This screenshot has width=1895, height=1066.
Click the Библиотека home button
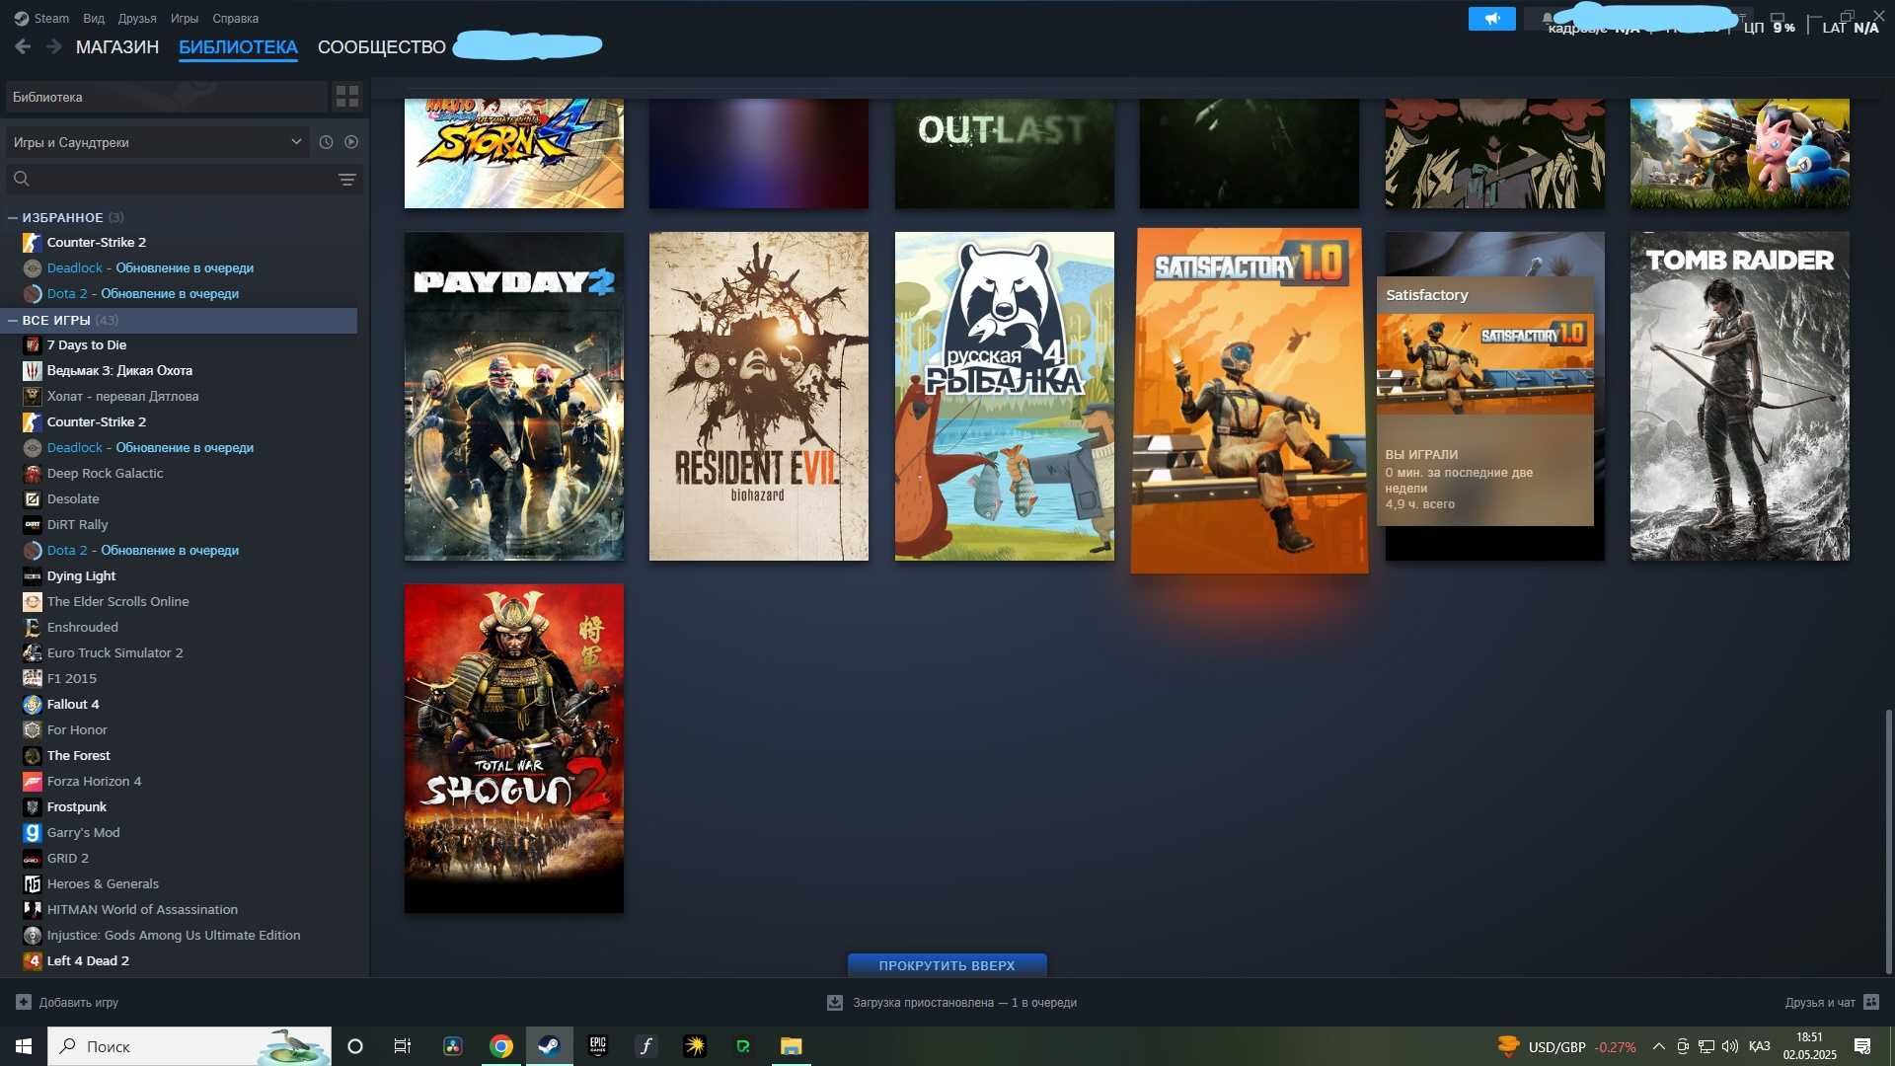166,97
